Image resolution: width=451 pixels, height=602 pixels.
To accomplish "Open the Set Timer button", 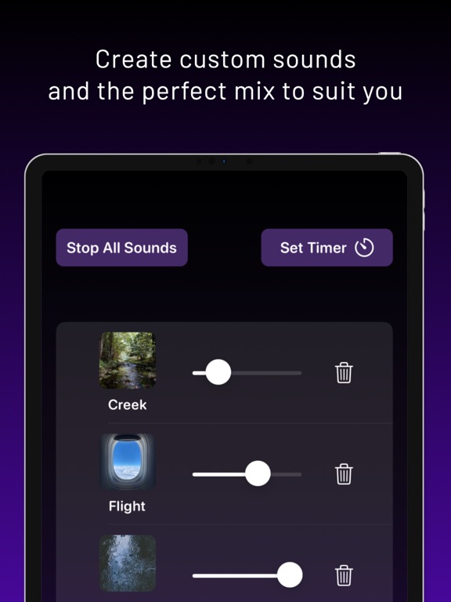I will click(x=327, y=248).
